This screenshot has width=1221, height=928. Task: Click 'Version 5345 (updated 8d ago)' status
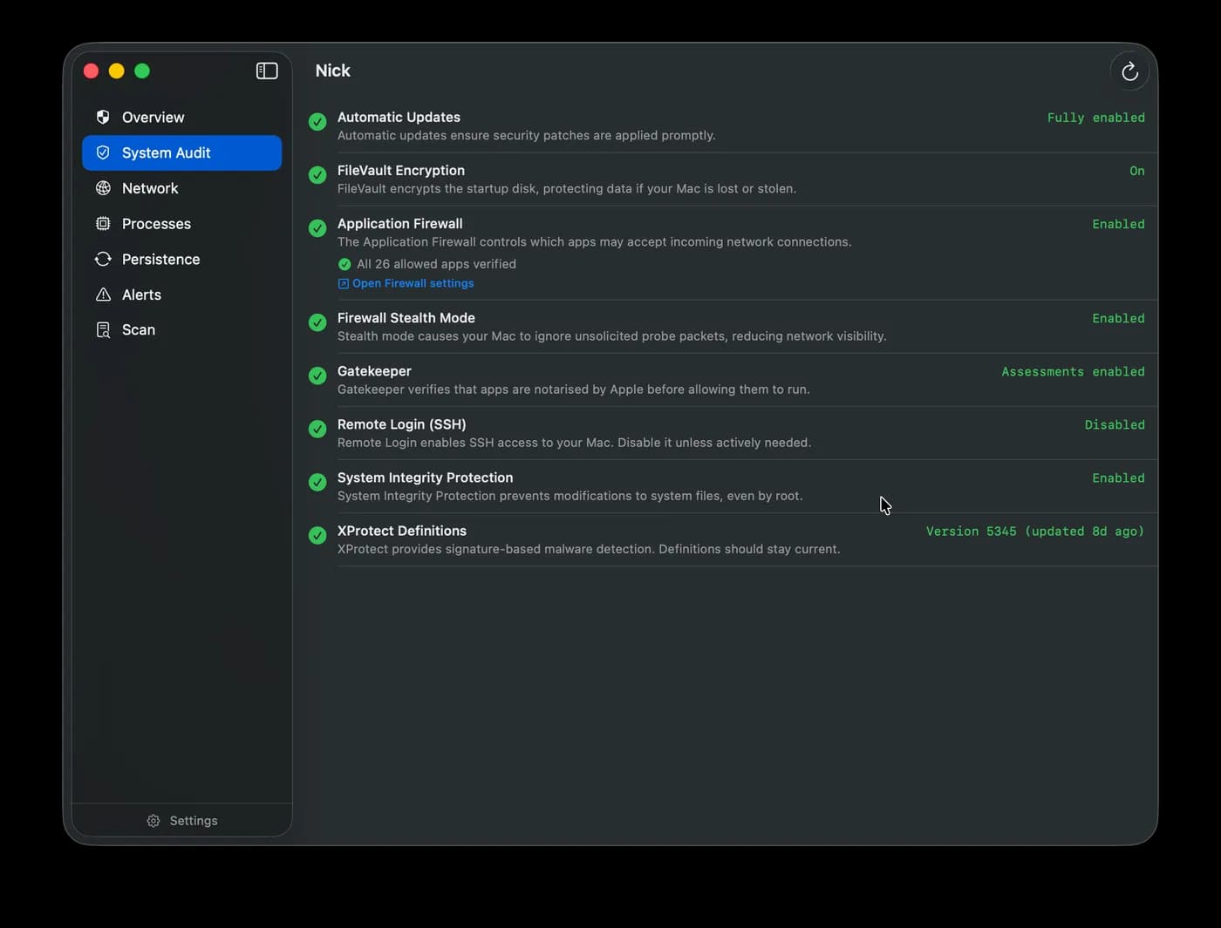pyautogui.click(x=1035, y=531)
